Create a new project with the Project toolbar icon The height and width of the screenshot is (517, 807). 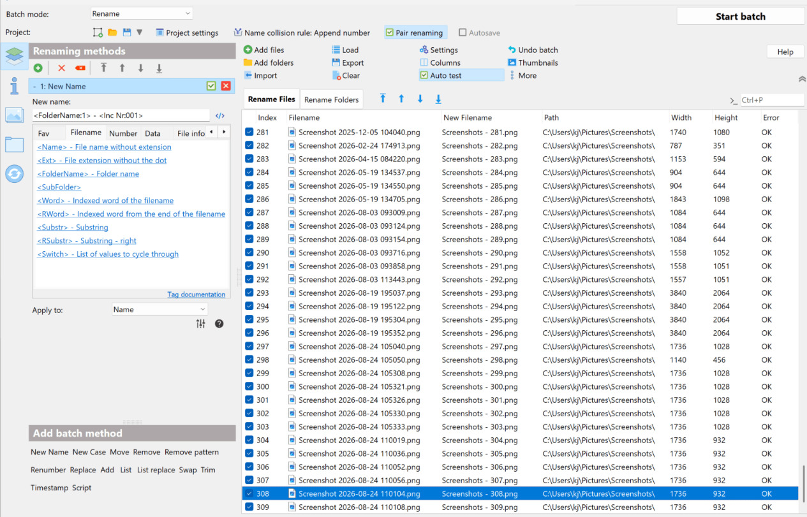click(98, 33)
